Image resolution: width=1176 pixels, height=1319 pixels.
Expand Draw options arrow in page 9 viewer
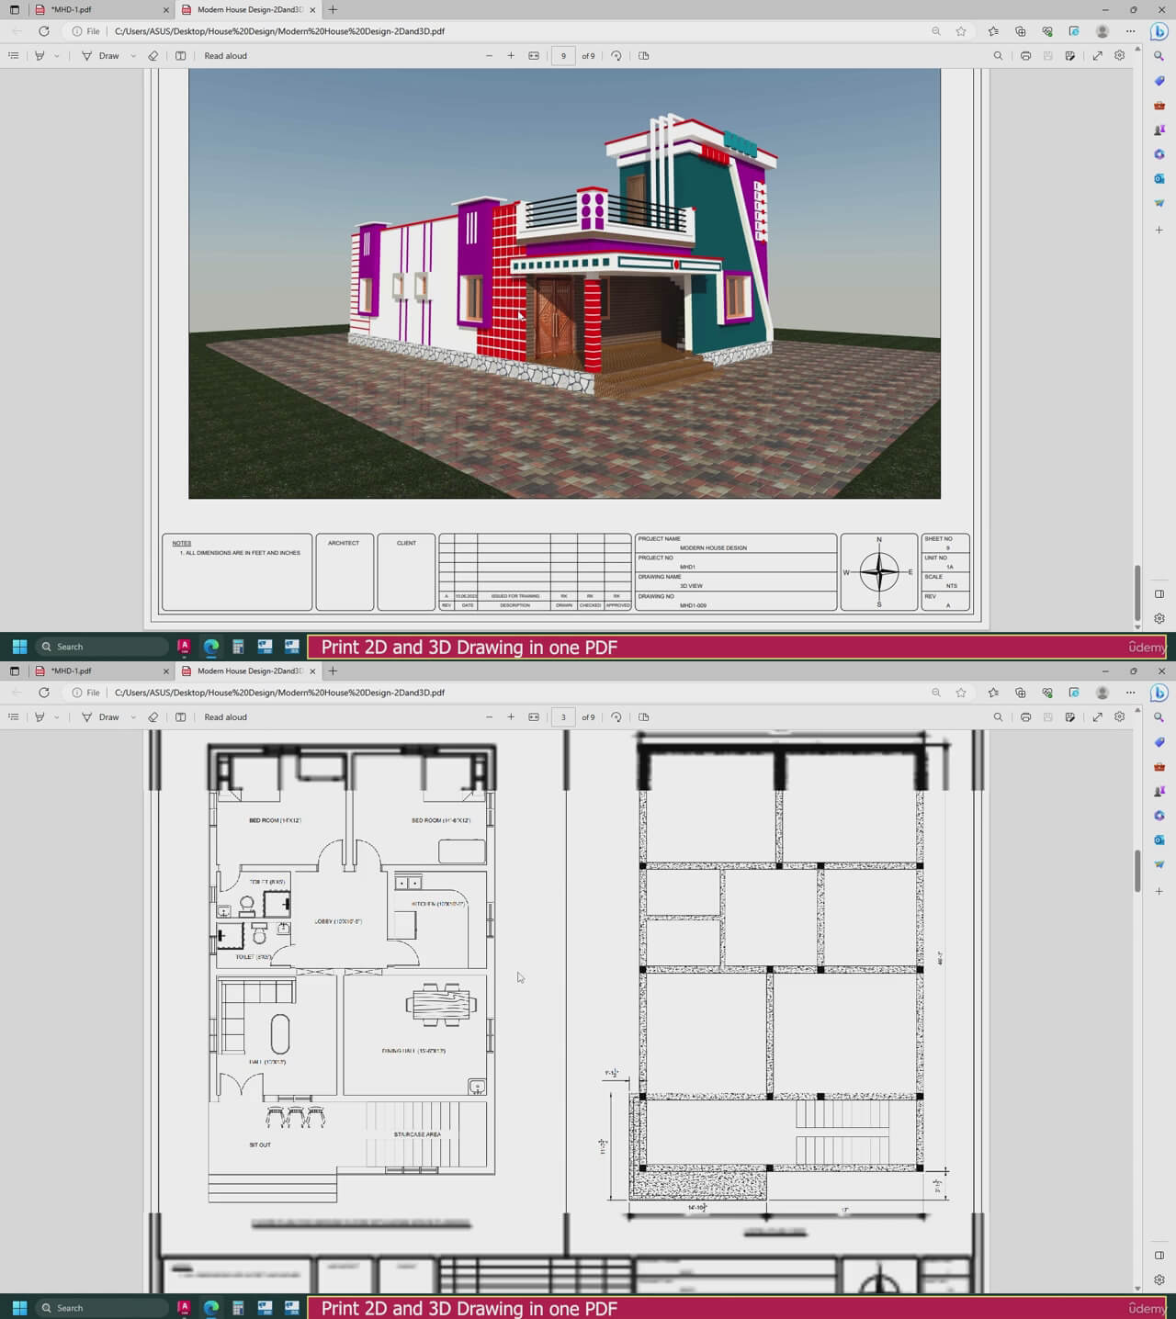pyautogui.click(x=133, y=56)
